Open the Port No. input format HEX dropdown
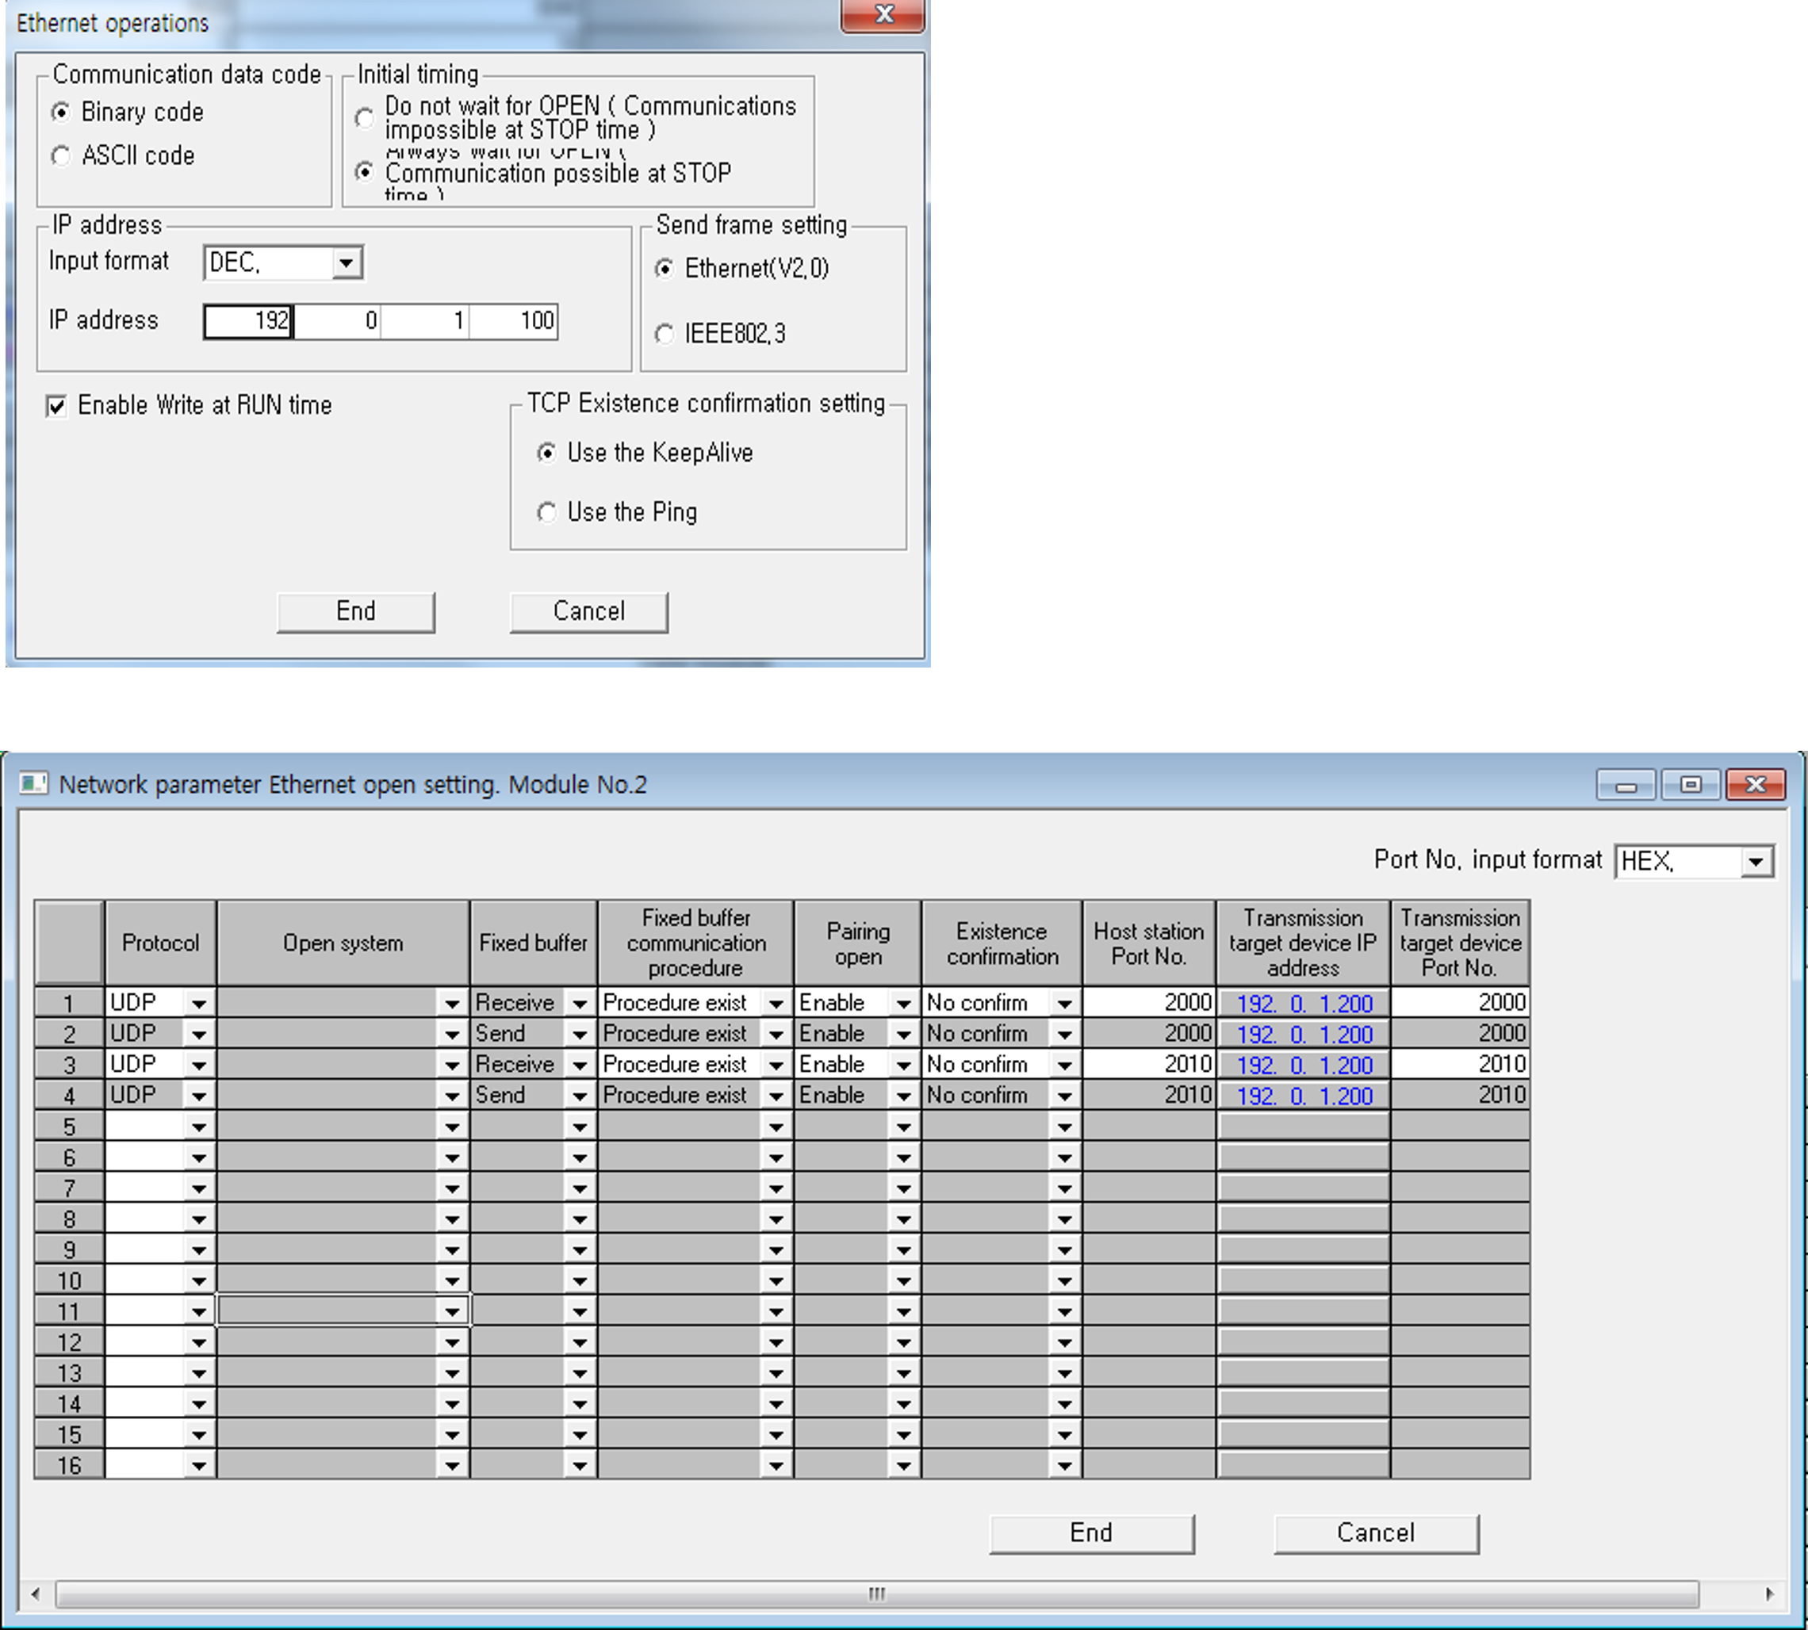 (1756, 862)
